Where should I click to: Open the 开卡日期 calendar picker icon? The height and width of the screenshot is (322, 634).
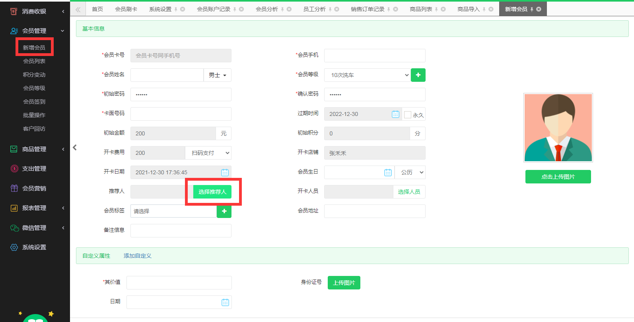pyautogui.click(x=225, y=172)
